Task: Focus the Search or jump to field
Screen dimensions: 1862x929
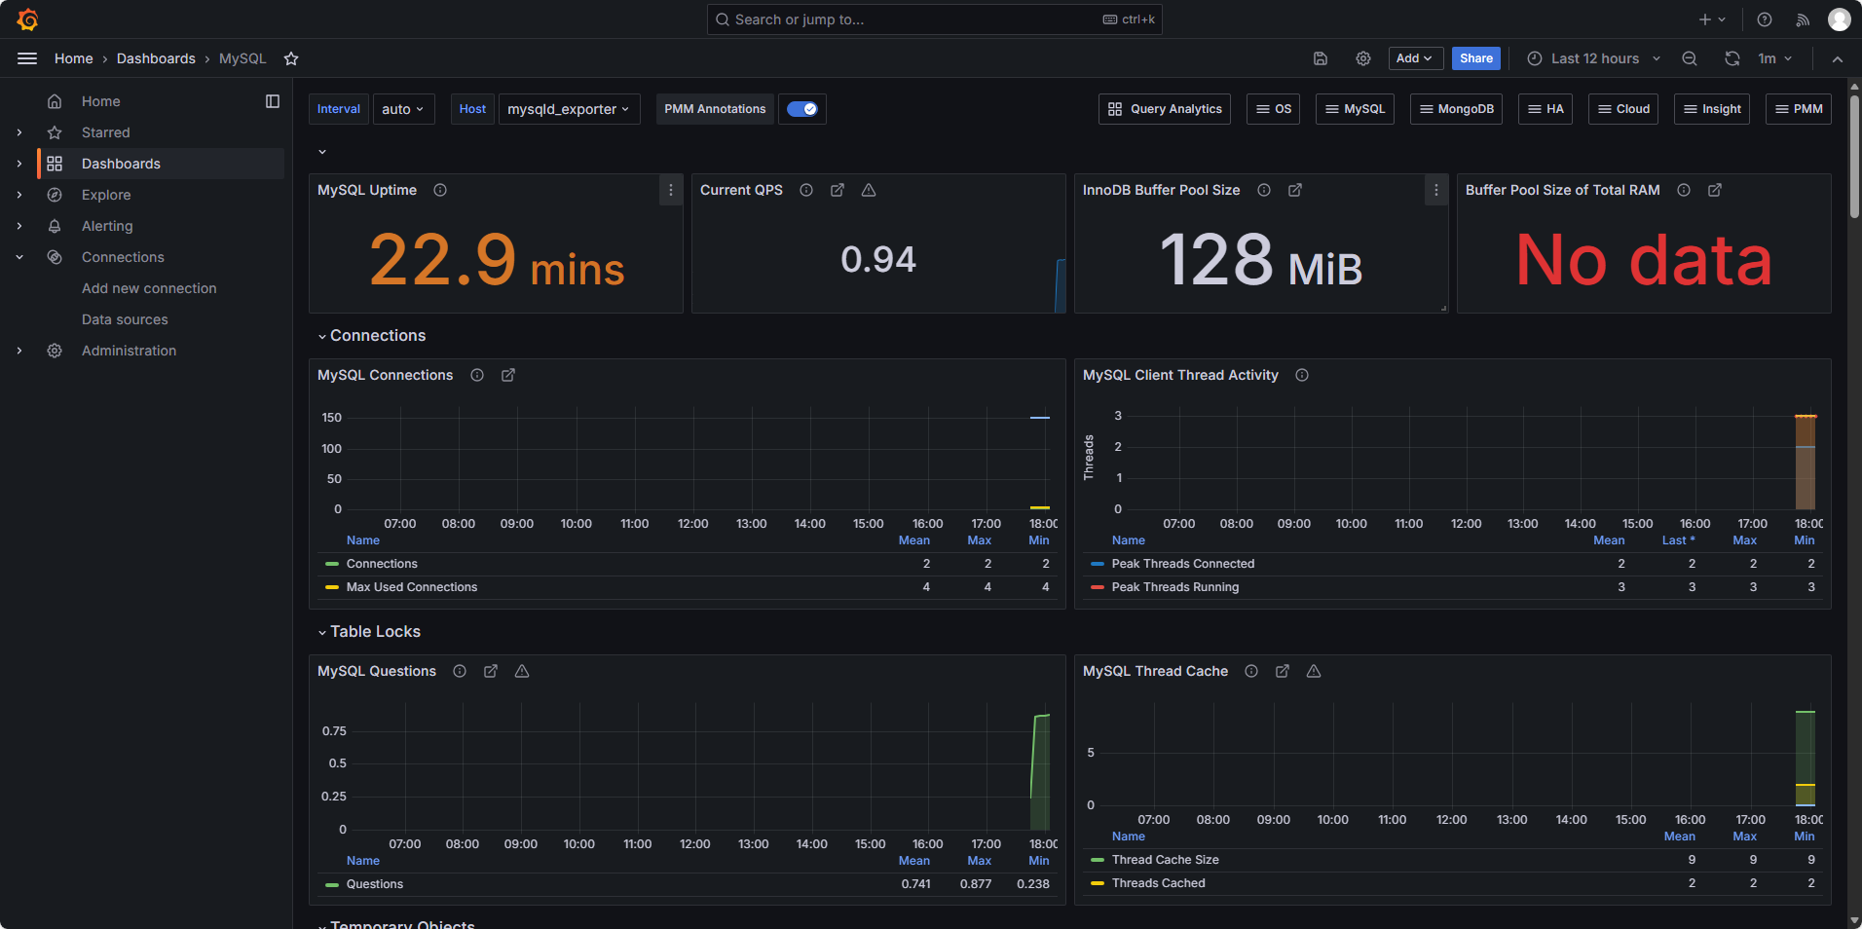Action: (934, 19)
